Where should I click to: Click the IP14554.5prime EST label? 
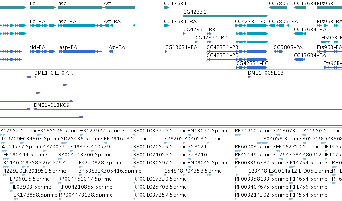coord(308,195)
